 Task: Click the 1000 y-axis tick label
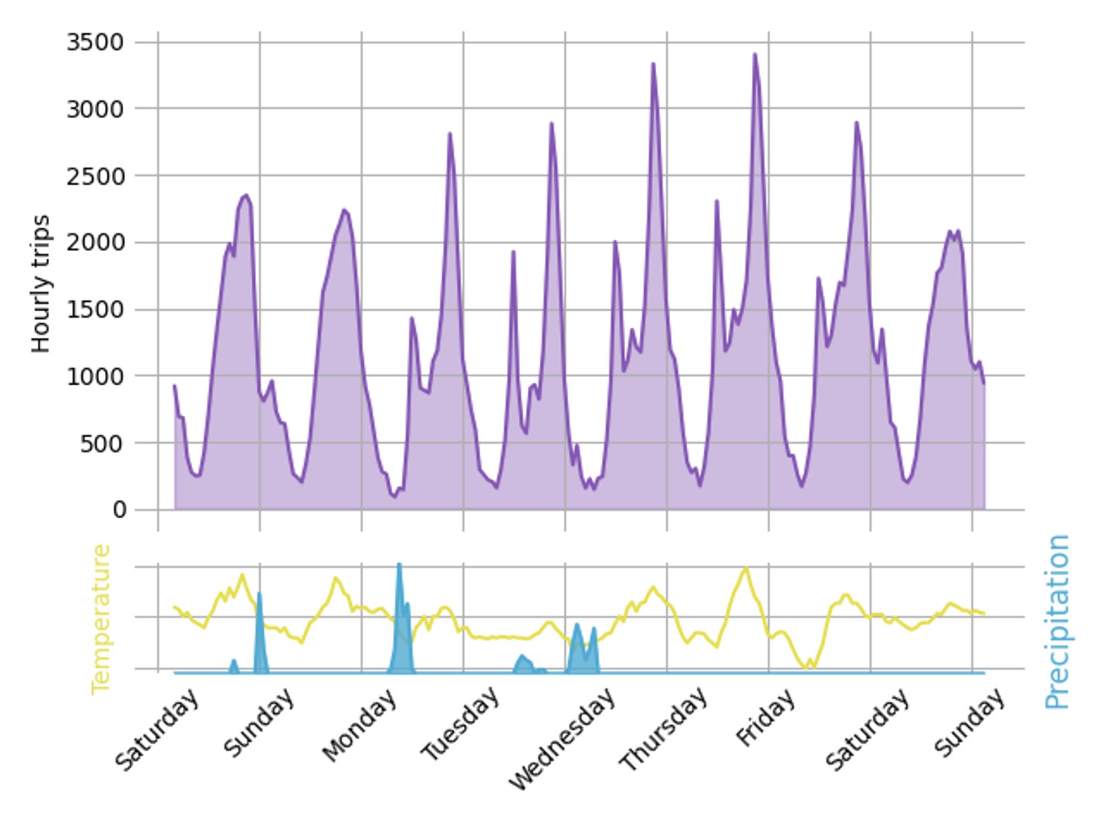(95, 377)
